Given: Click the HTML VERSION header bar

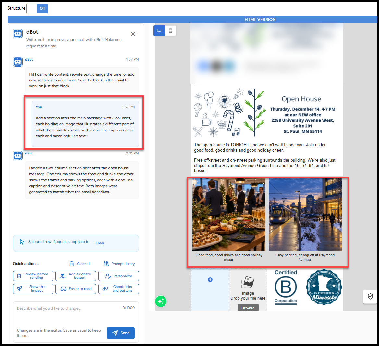Looking at the screenshot, I should click(x=192, y=19).
